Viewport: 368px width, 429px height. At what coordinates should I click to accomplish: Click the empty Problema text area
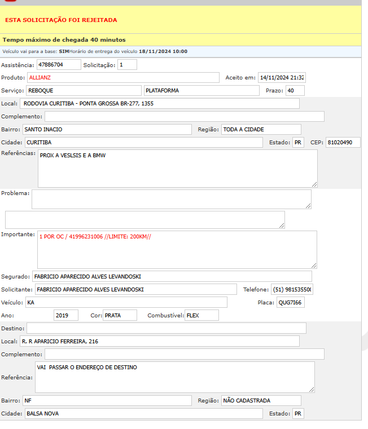point(171,199)
